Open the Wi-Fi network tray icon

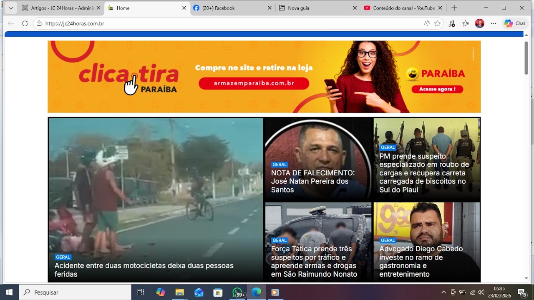tap(472, 292)
